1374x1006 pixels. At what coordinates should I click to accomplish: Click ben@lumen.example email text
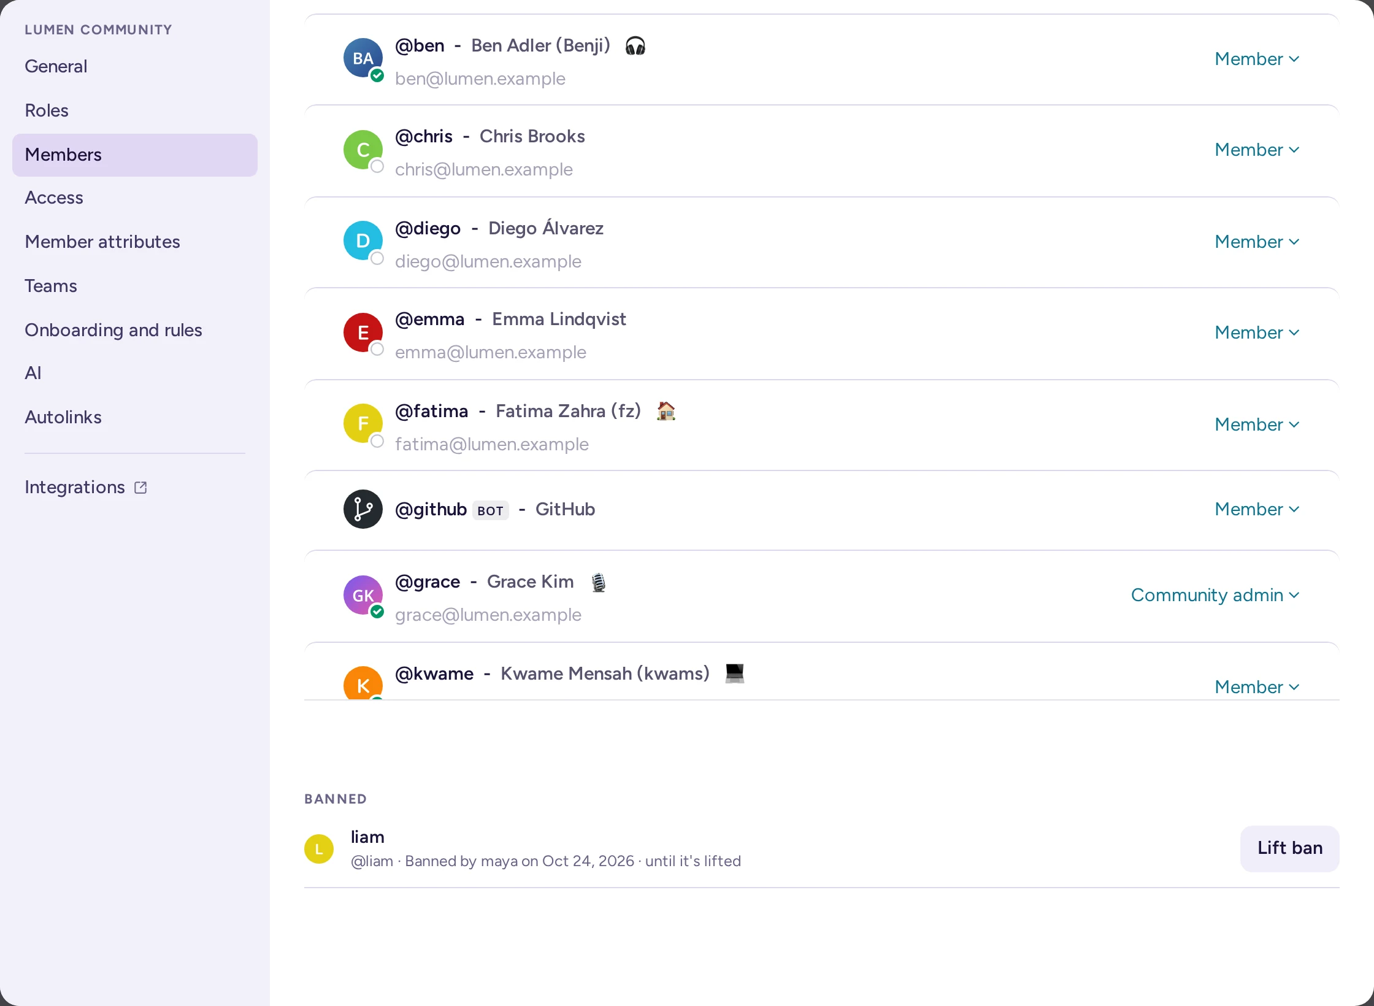tap(480, 79)
